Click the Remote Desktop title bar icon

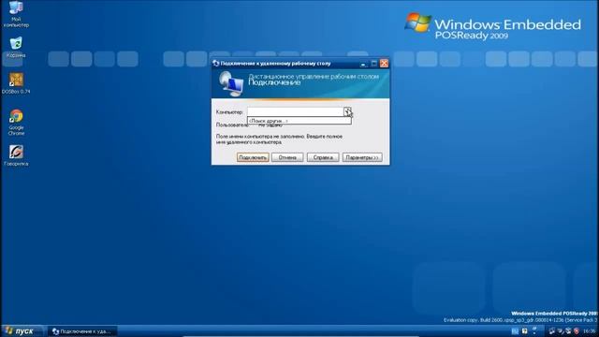(x=216, y=64)
